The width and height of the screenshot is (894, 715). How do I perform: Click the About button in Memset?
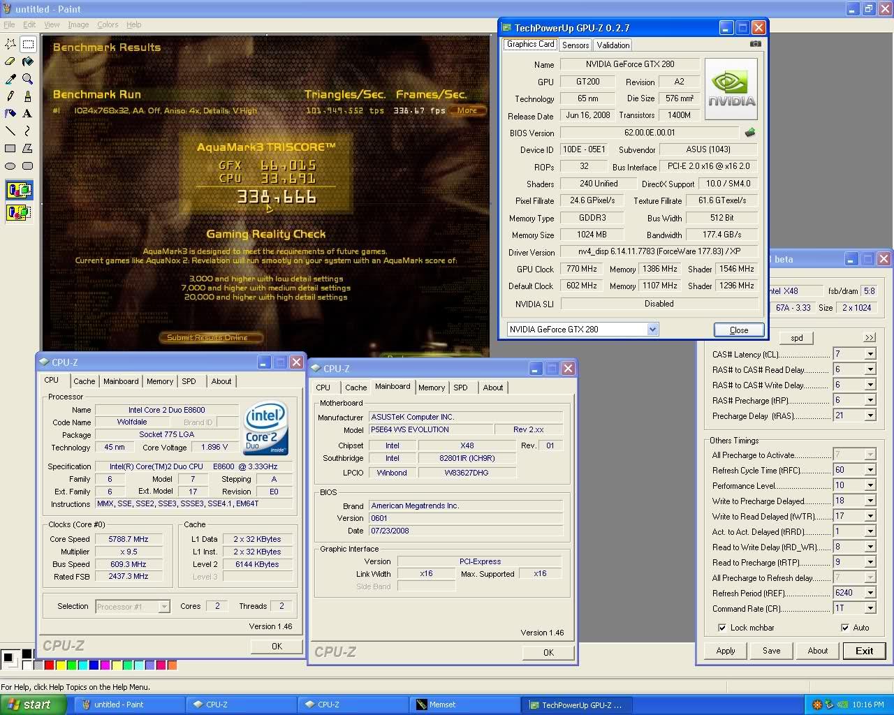coord(818,651)
